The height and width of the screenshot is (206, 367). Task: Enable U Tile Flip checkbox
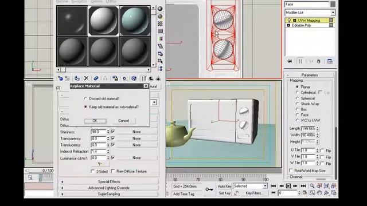click(322, 150)
